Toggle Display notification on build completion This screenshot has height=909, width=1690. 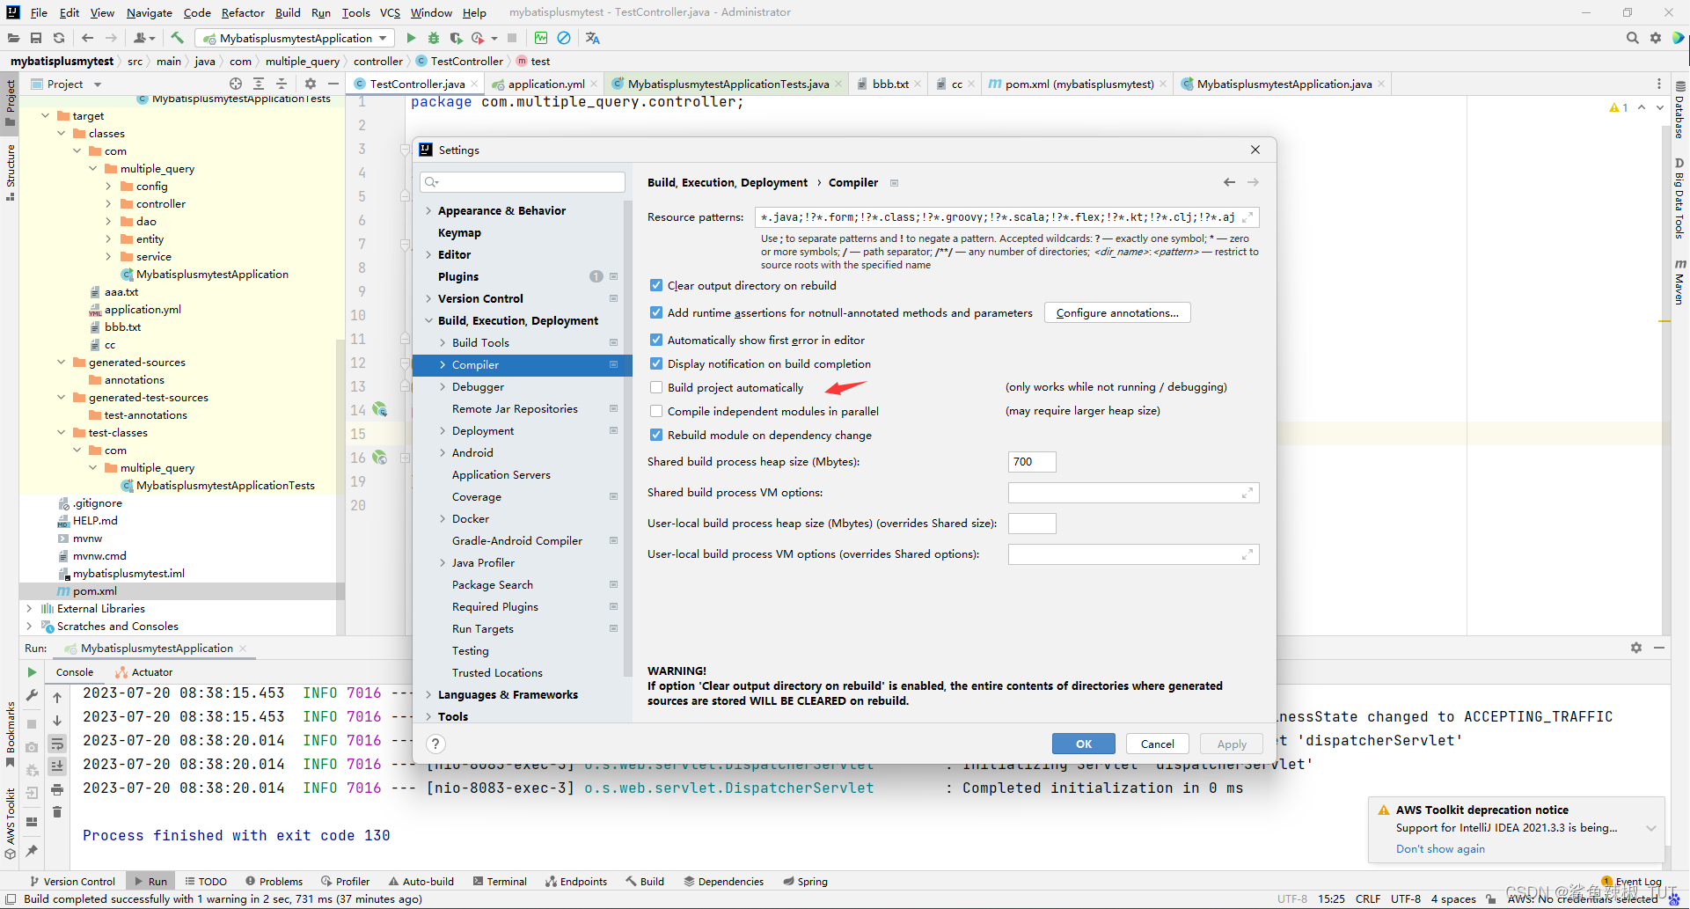coord(656,363)
